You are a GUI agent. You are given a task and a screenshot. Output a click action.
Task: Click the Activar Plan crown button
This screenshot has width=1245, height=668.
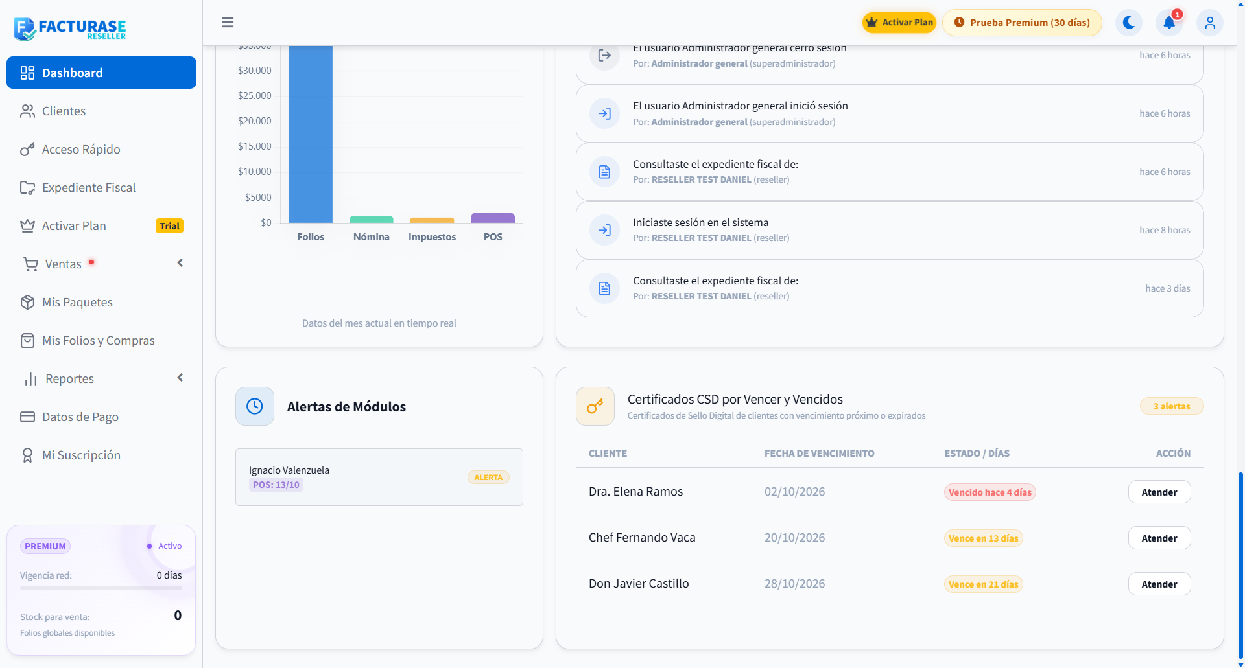pyautogui.click(x=899, y=23)
